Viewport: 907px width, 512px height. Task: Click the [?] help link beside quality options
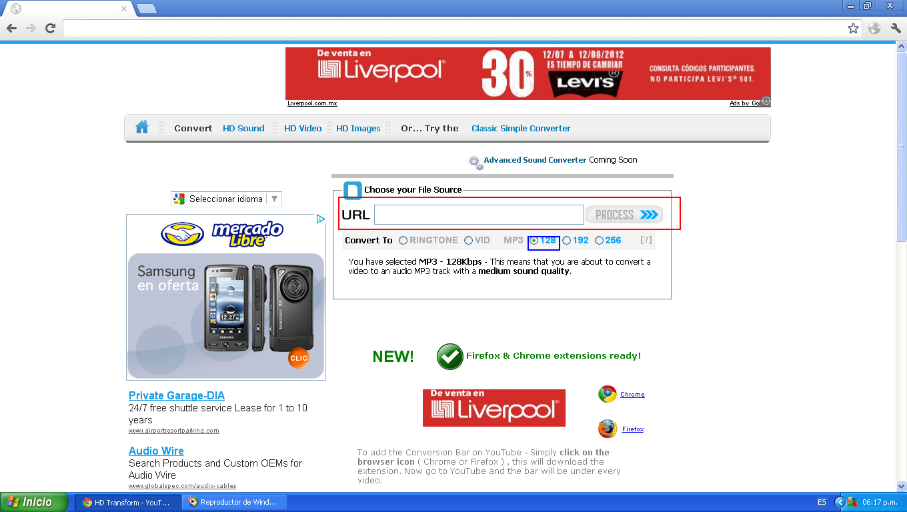646,240
